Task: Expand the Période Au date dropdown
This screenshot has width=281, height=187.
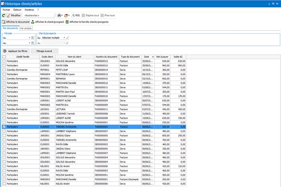Action: click(30, 43)
